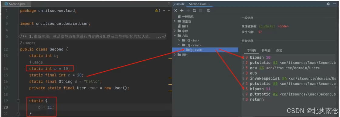Open jclasslib tool window settings gear

[328, 4]
